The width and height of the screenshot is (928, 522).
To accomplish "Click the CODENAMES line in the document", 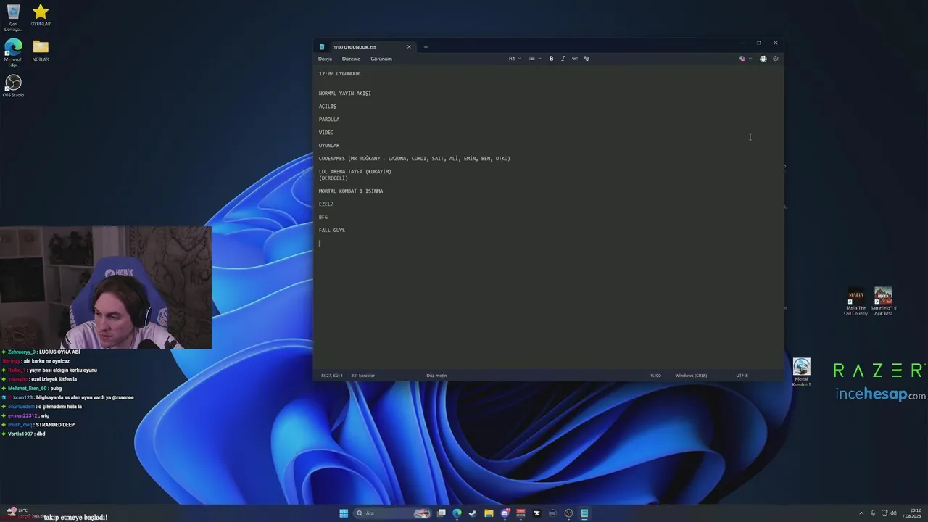I will pyautogui.click(x=415, y=159).
